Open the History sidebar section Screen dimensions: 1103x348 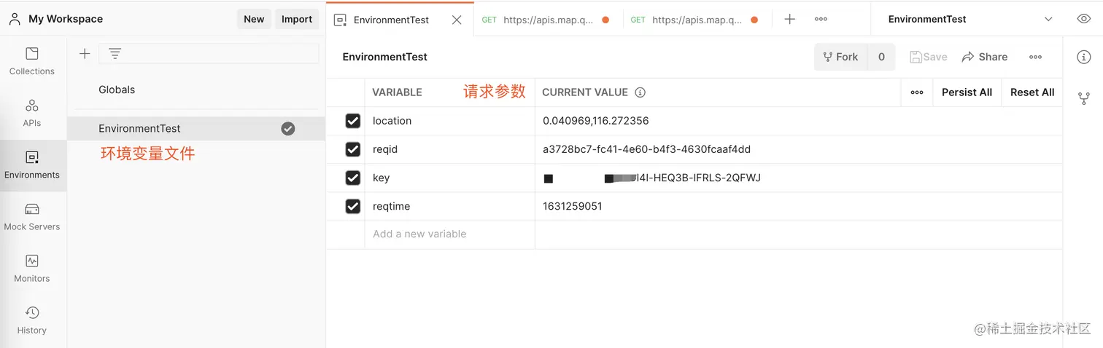pos(32,320)
